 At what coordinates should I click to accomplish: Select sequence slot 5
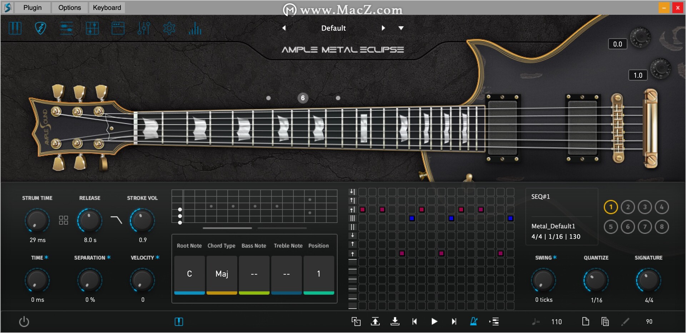[x=611, y=227]
